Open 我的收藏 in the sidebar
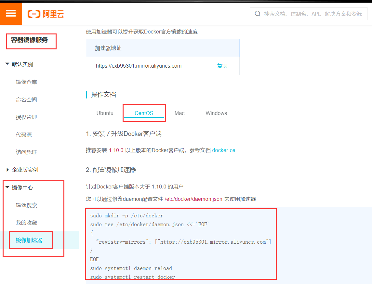Image resolution: width=372 pixels, height=284 pixels. coord(26,223)
